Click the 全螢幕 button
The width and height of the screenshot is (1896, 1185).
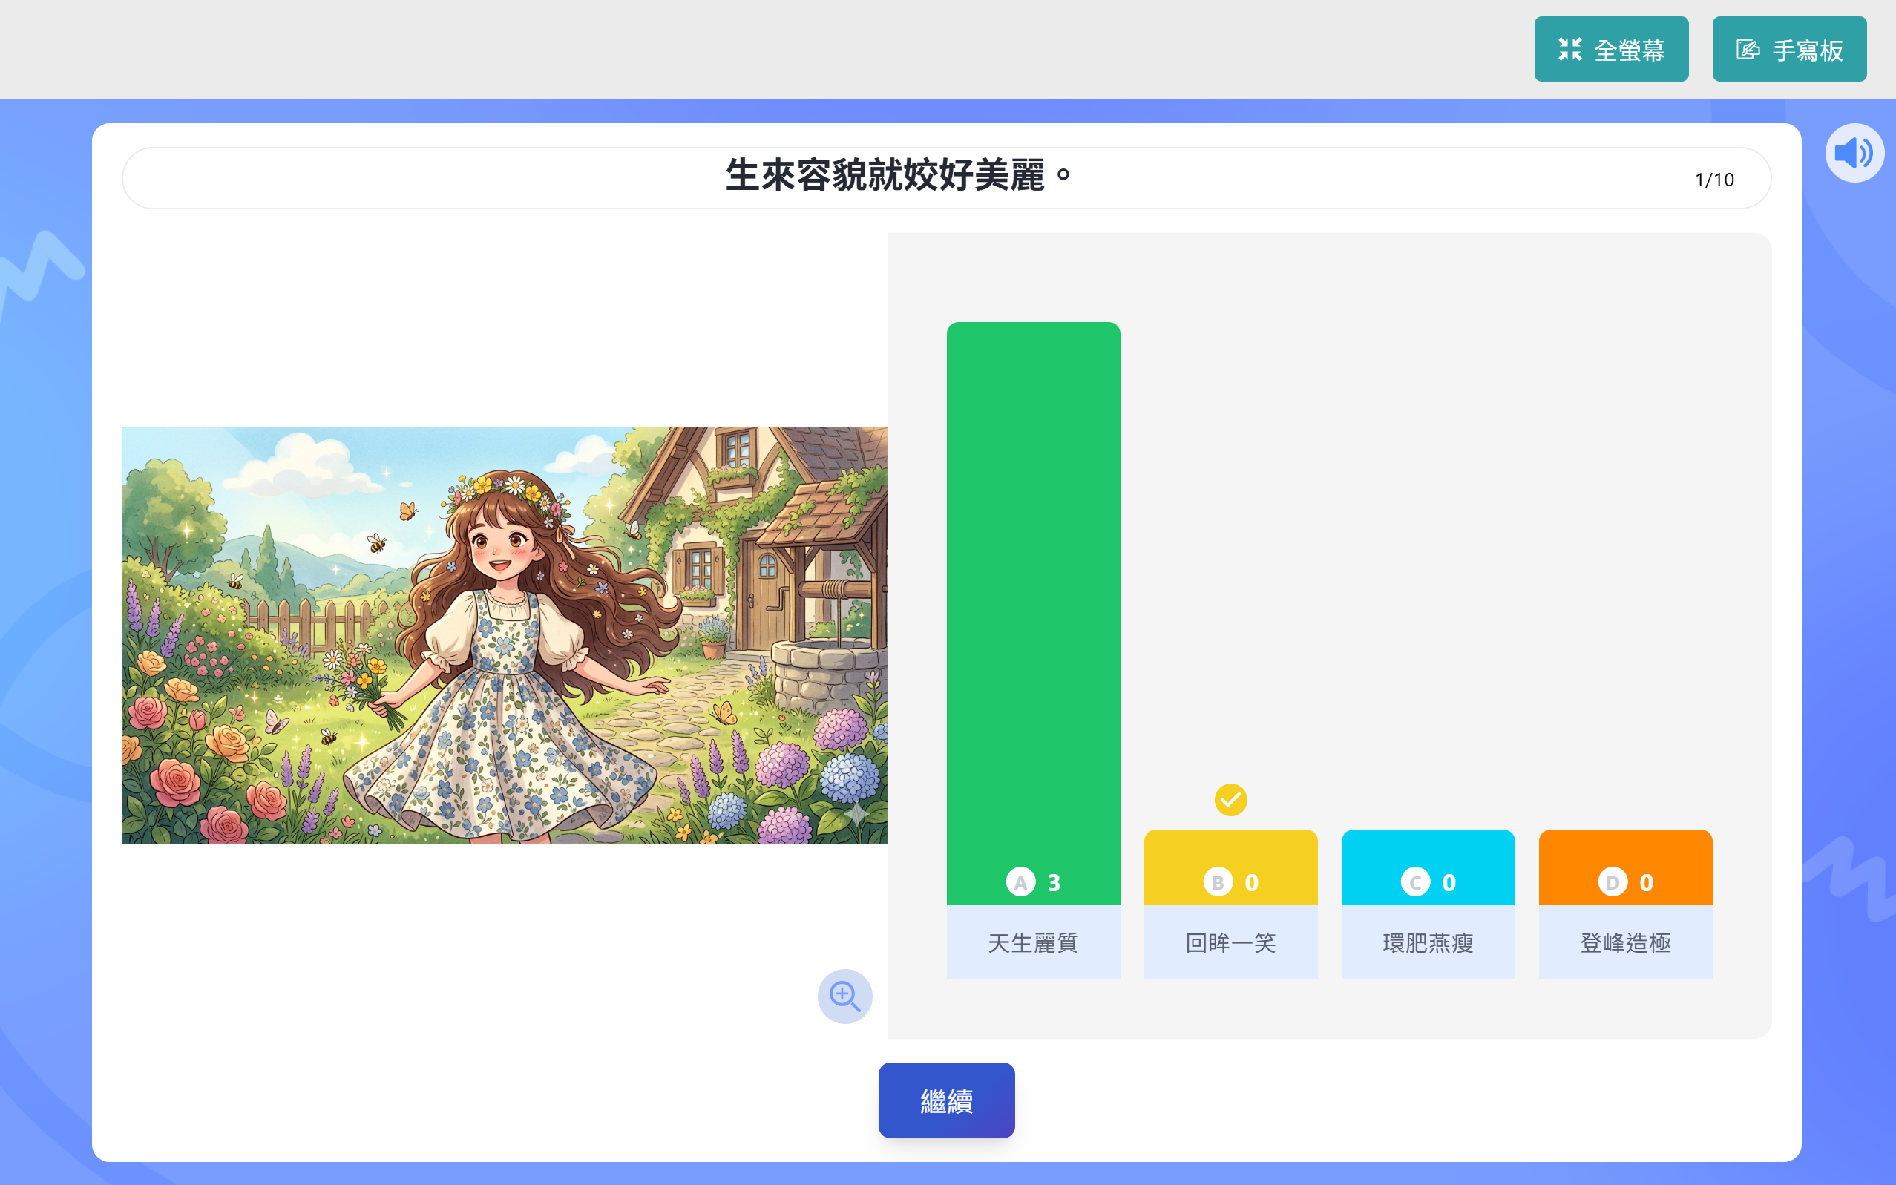[1612, 50]
